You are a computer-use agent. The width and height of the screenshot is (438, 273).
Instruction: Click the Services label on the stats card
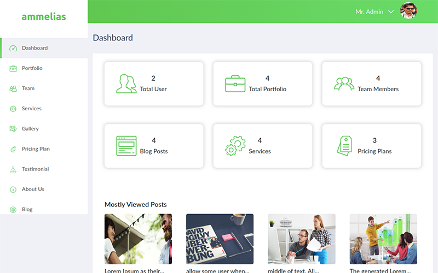pos(260,151)
